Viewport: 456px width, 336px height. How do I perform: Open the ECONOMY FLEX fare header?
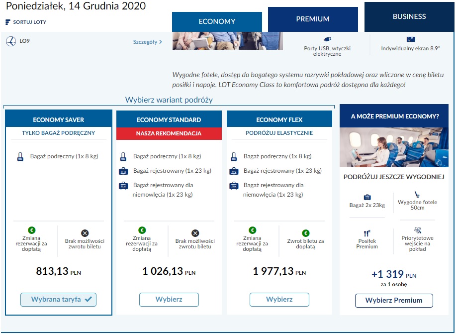tap(279, 119)
